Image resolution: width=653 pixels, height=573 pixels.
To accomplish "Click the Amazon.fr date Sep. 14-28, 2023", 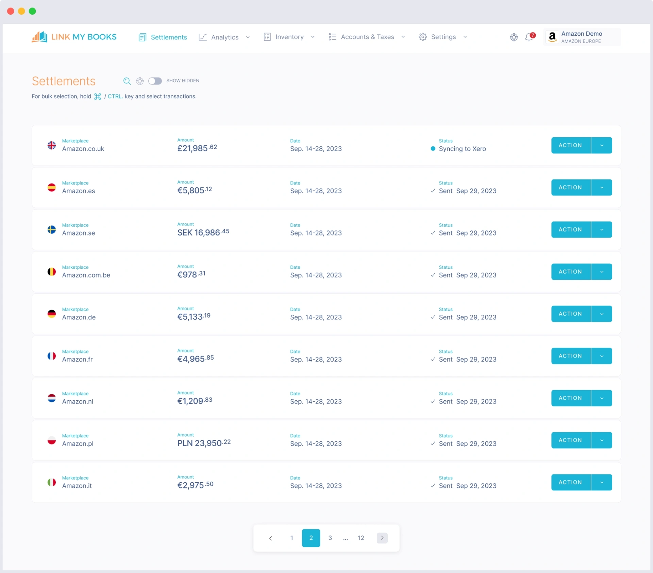I will (316, 360).
